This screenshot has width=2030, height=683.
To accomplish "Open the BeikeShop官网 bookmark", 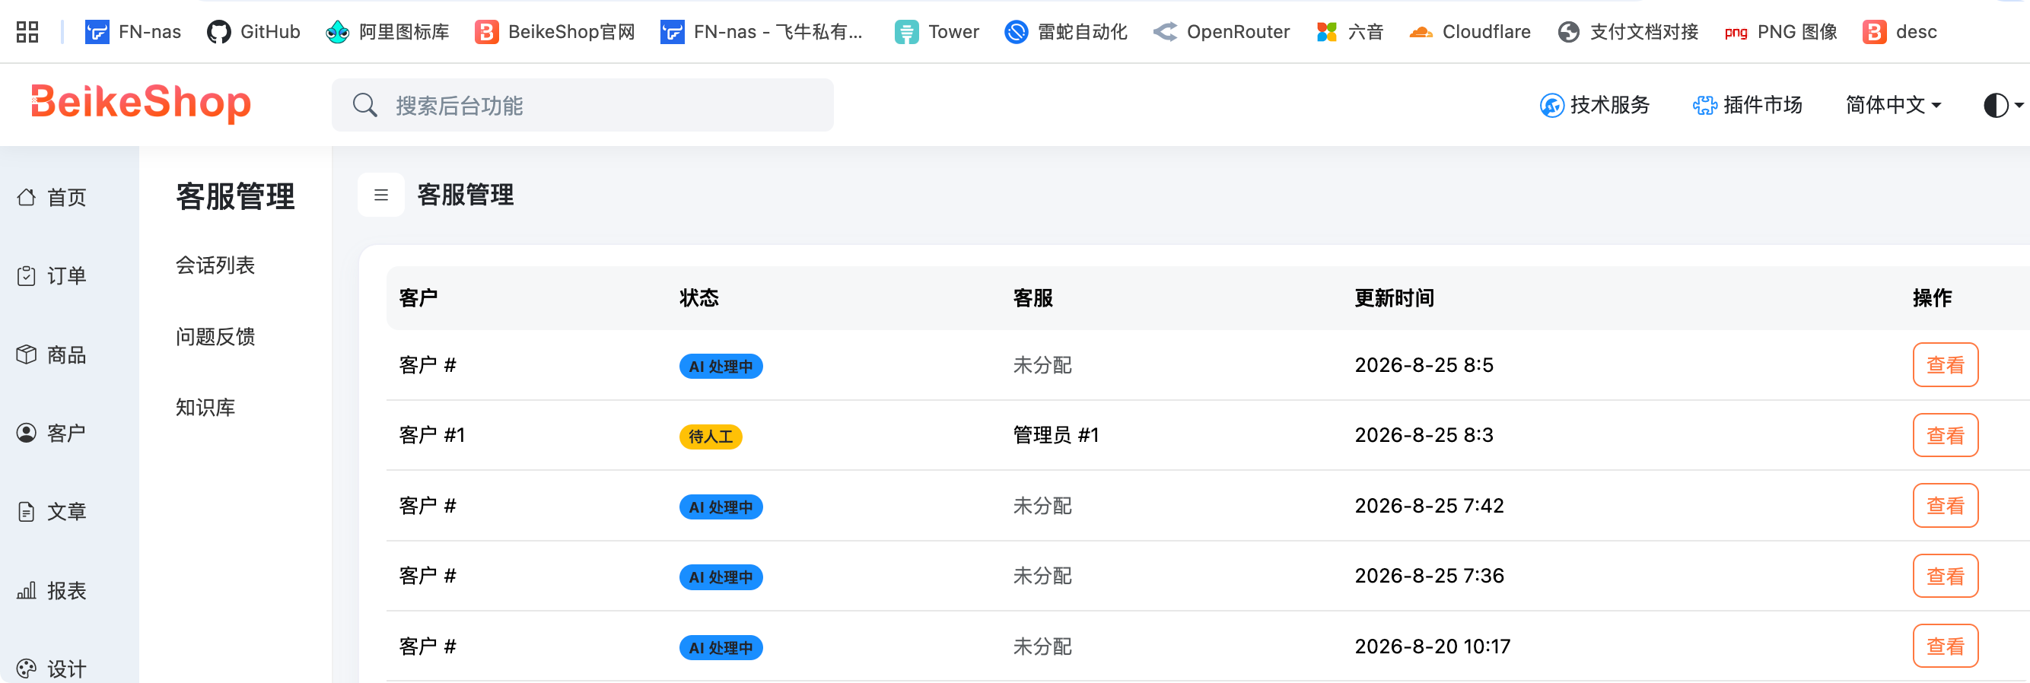I will click(x=555, y=31).
